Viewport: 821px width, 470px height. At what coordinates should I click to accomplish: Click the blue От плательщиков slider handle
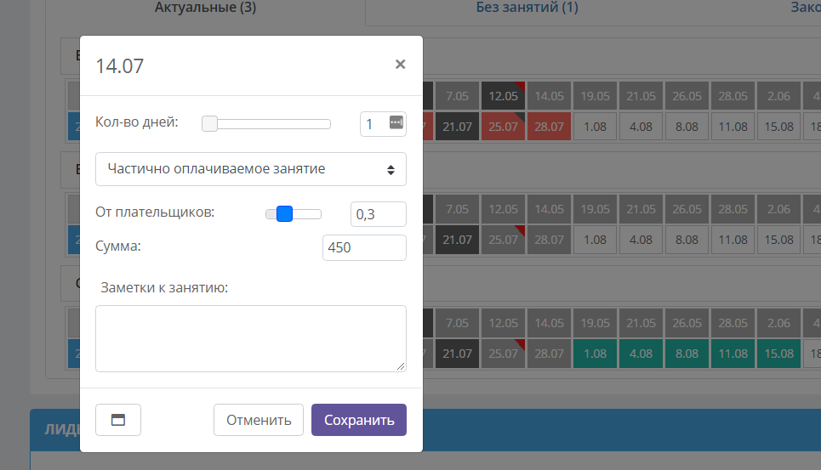pos(284,214)
